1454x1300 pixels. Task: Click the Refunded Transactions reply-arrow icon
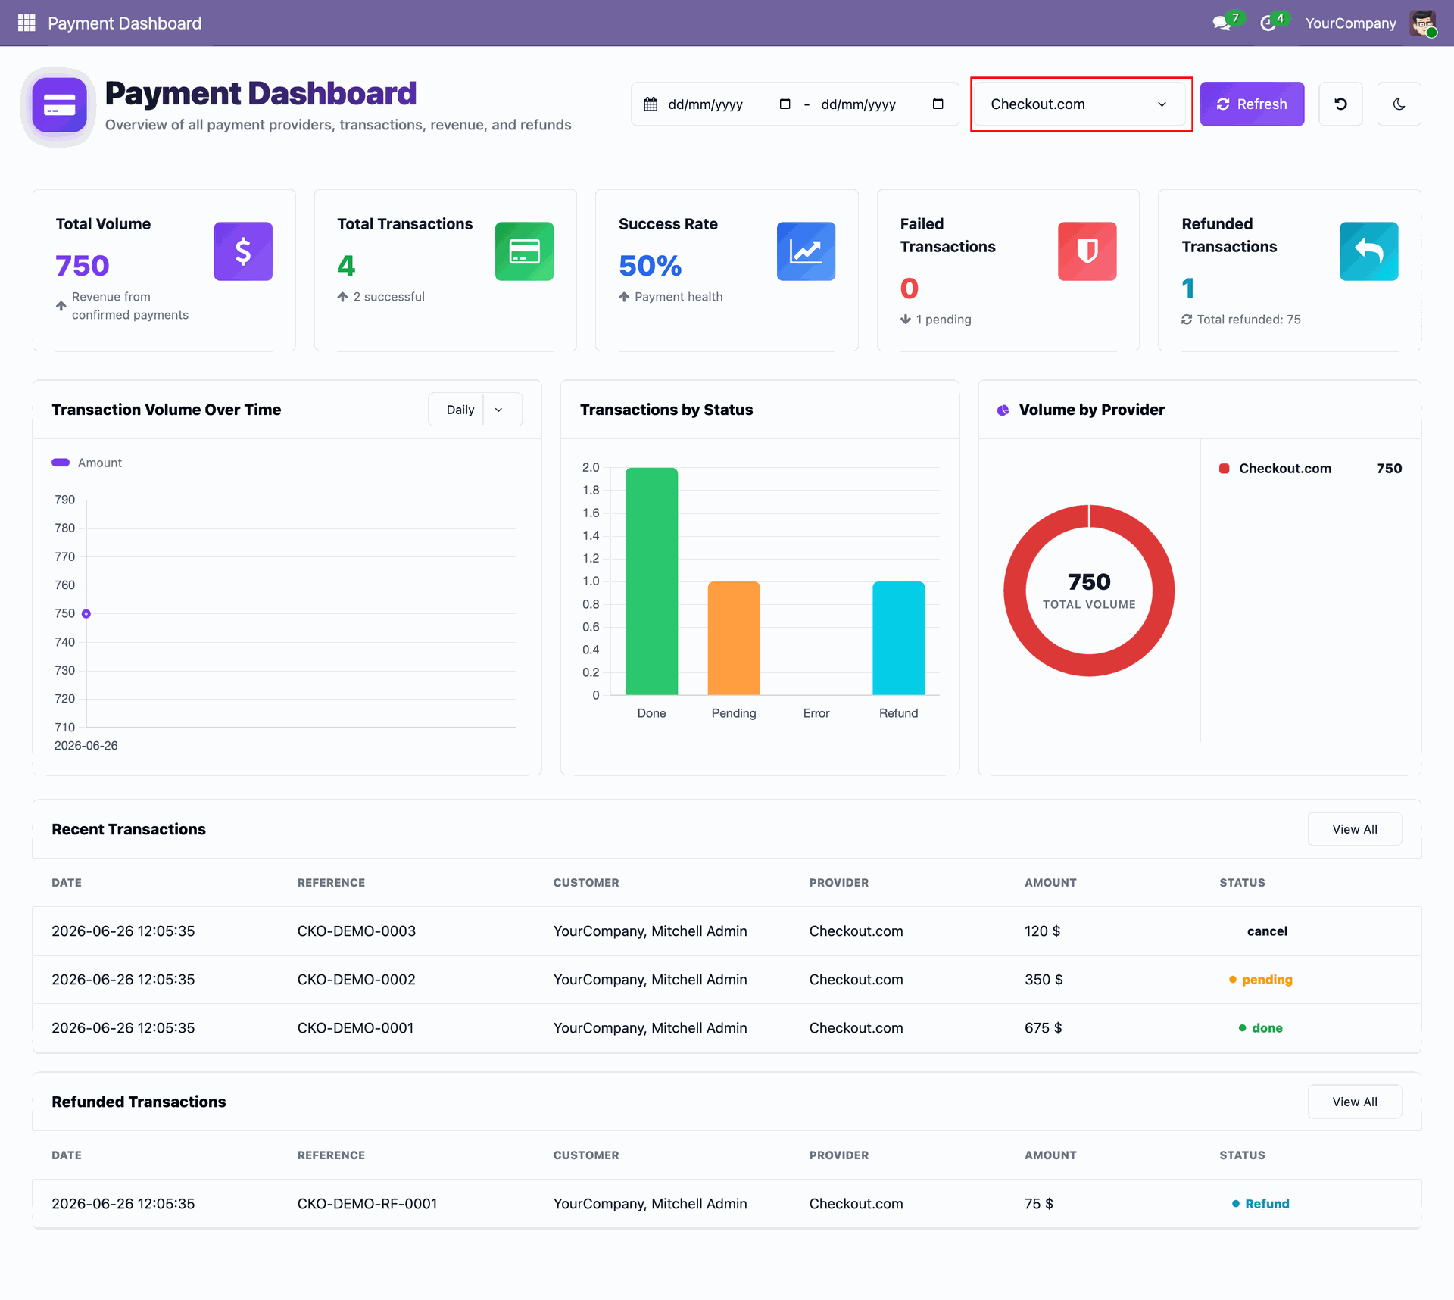[x=1368, y=251]
